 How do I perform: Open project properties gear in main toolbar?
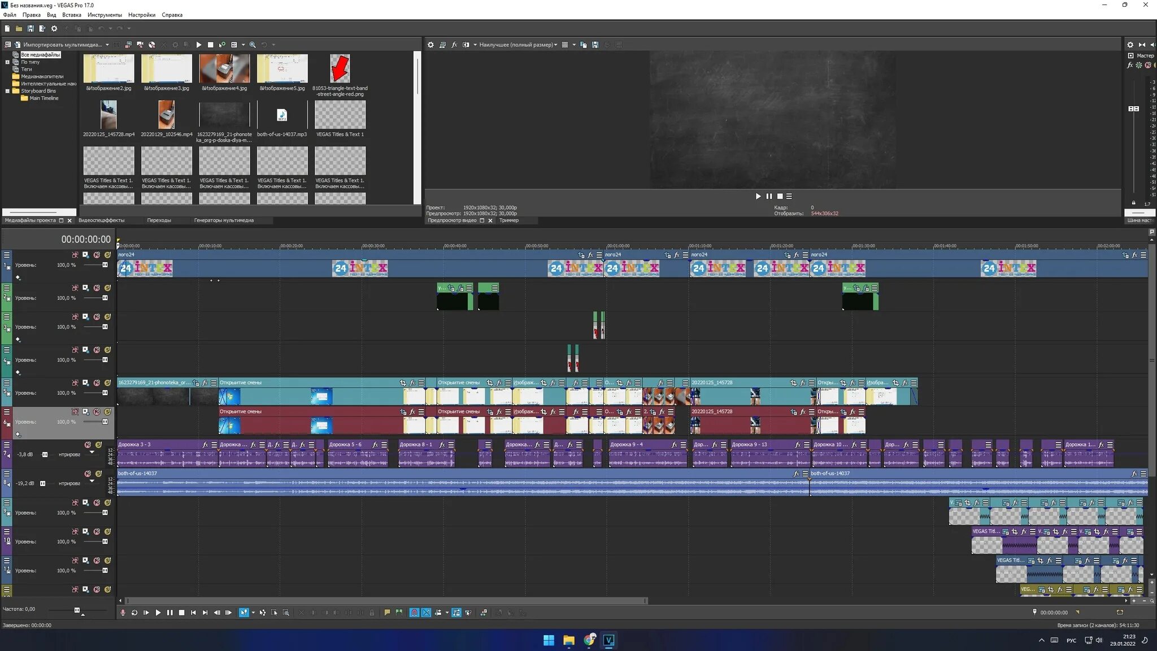[x=54, y=28]
